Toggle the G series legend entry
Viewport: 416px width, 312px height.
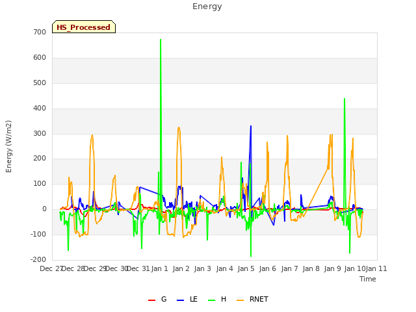point(157,299)
